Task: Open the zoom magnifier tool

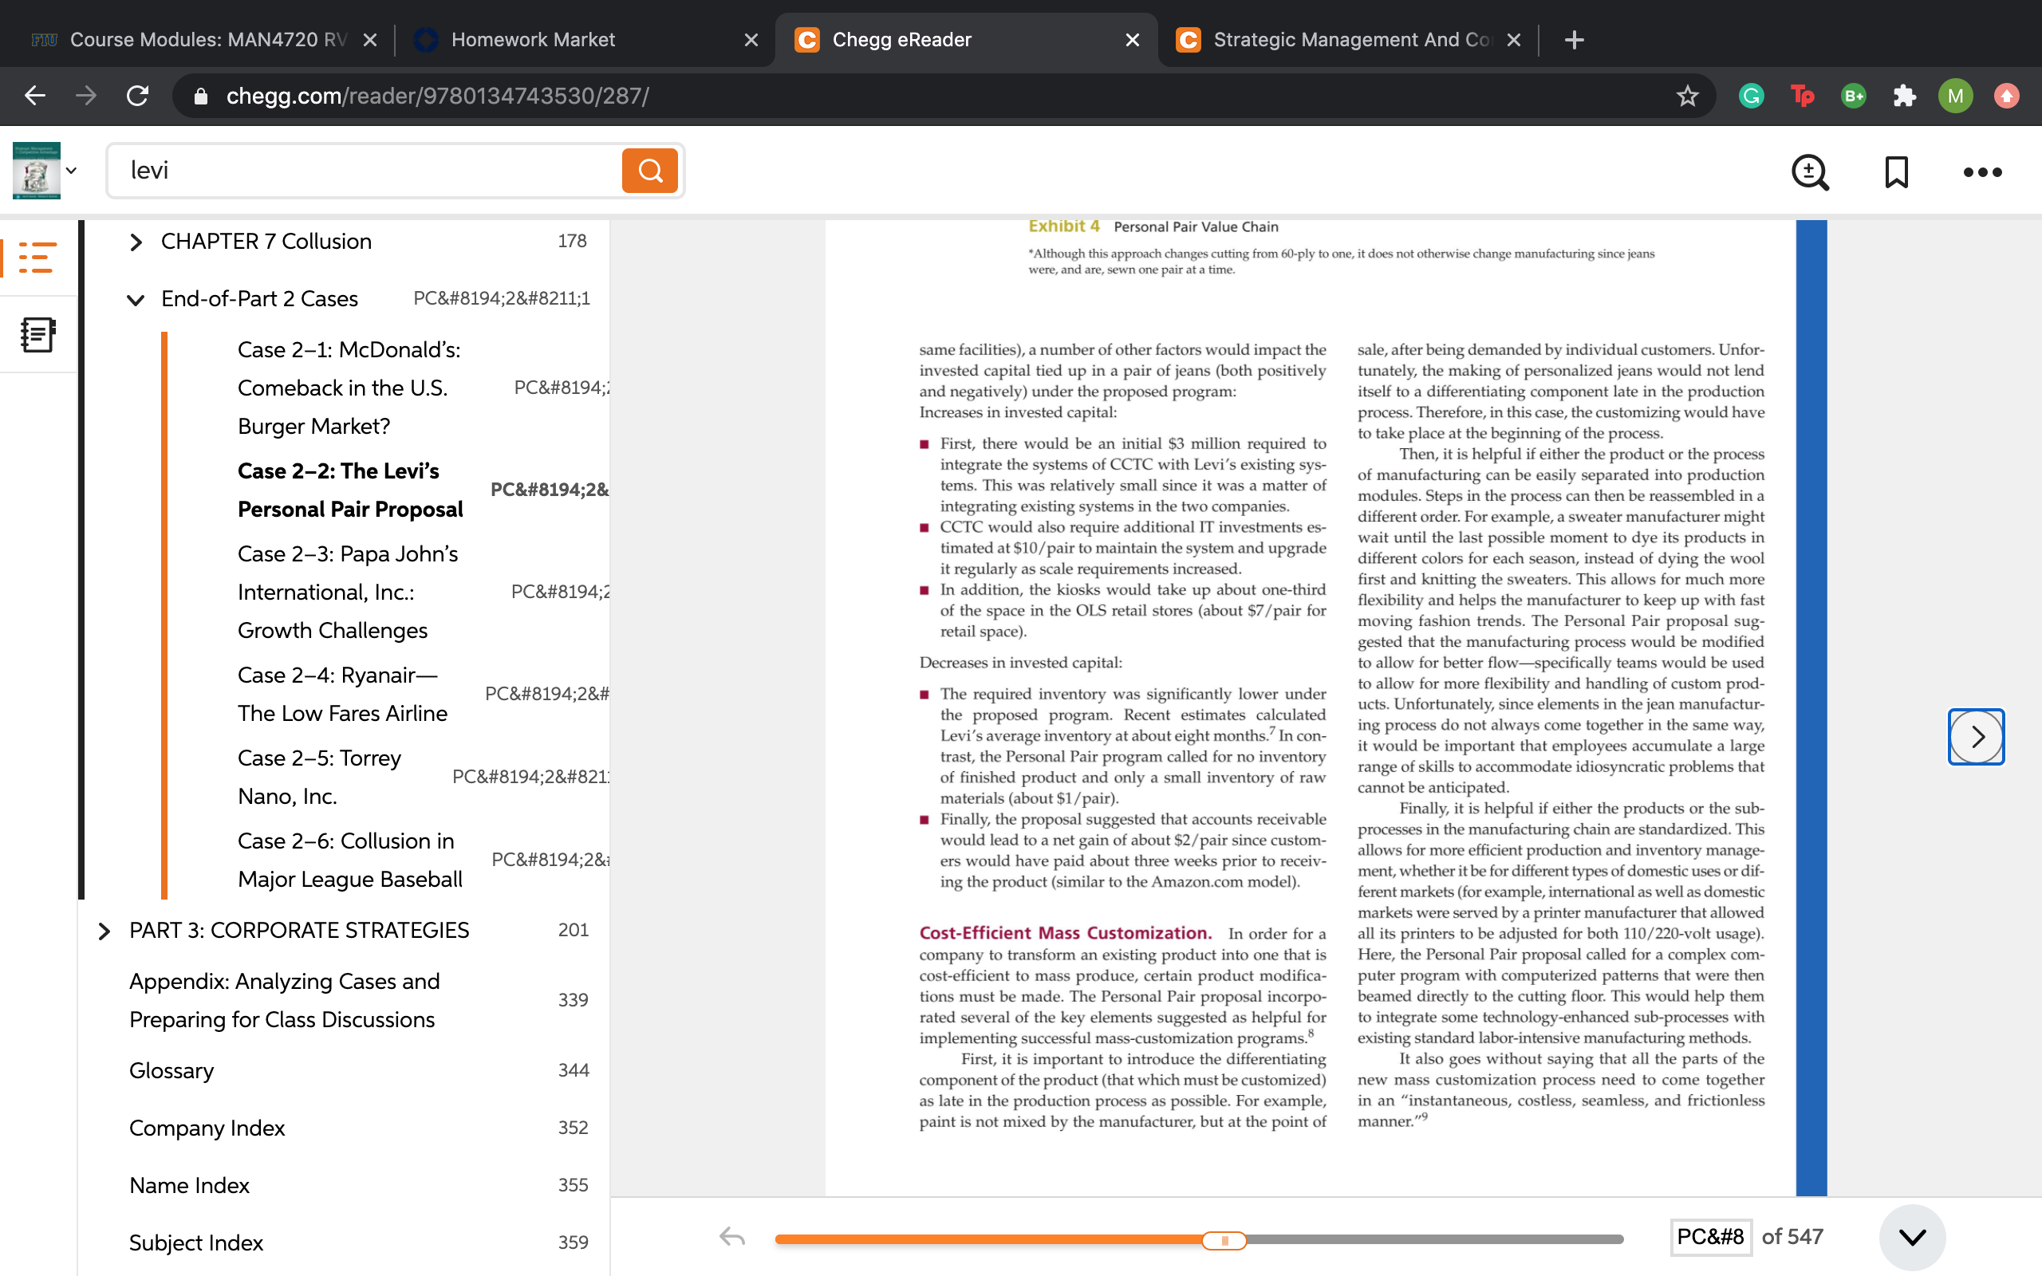Action: tap(1810, 172)
